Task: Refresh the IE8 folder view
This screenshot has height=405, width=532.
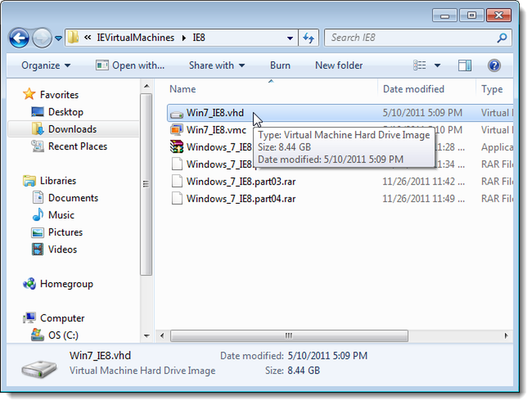Action: pyautogui.click(x=309, y=38)
